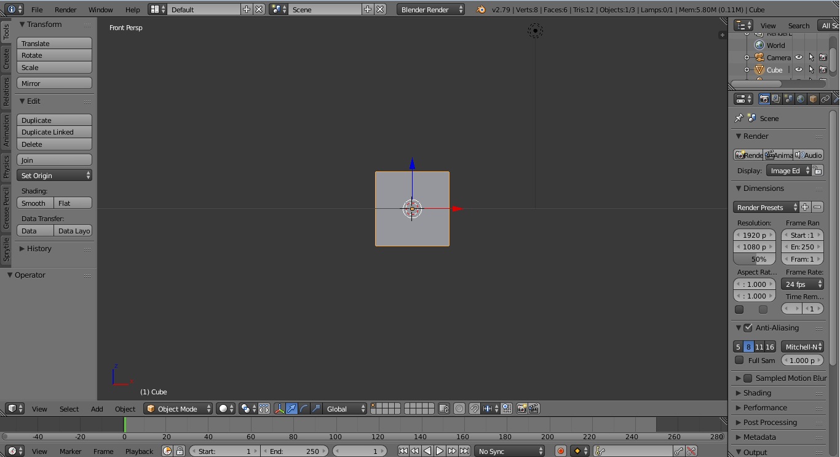Screen dimensions: 840x457
Task: Select the translate manipulator arrow icon
Action: click(291, 408)
